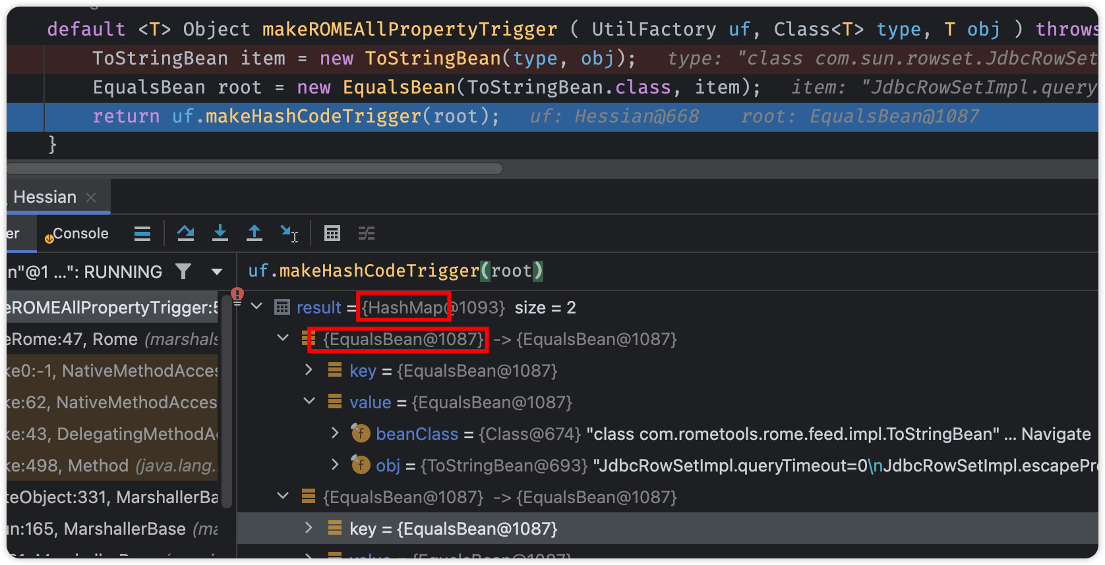Select run:165, MarshallerBase frame
Screen dimensions: 1105x565
click(x=112, y=529)
